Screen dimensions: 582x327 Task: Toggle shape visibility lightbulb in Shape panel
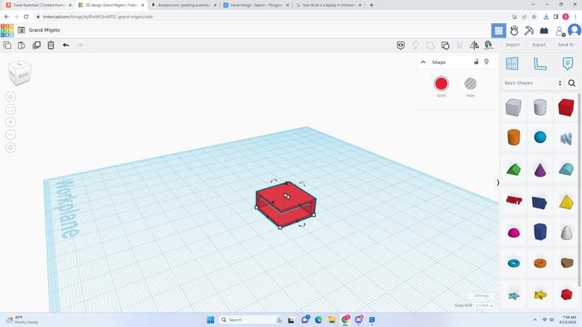pos(487,62)
